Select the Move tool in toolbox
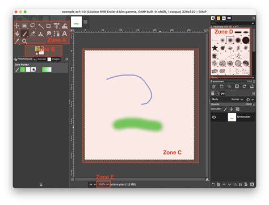269x205 pixels. [x=17, y=26]
